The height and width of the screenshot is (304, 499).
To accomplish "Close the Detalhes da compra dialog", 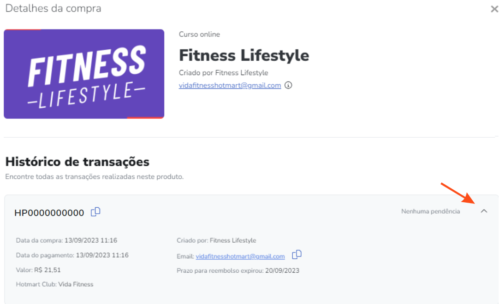I will pos(494,9).
